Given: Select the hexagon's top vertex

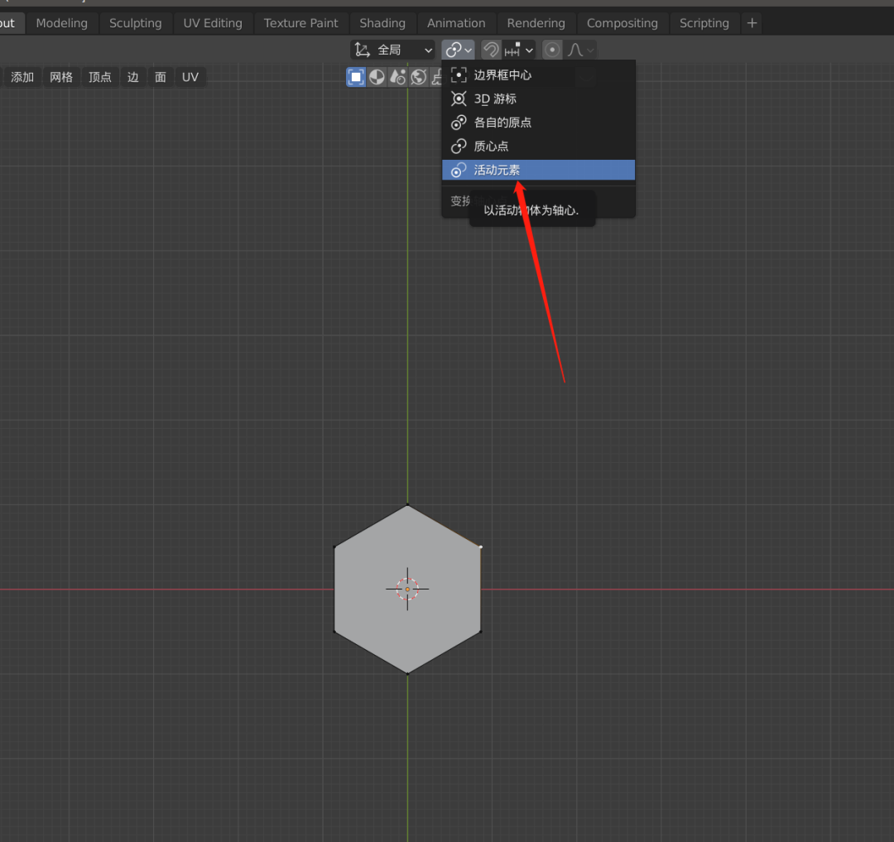Looking at the screenshot, I should [x=407, y=504].
